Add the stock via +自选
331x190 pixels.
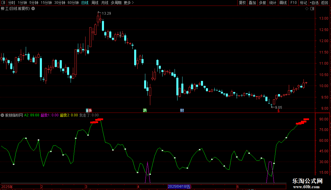coord(314,3)
